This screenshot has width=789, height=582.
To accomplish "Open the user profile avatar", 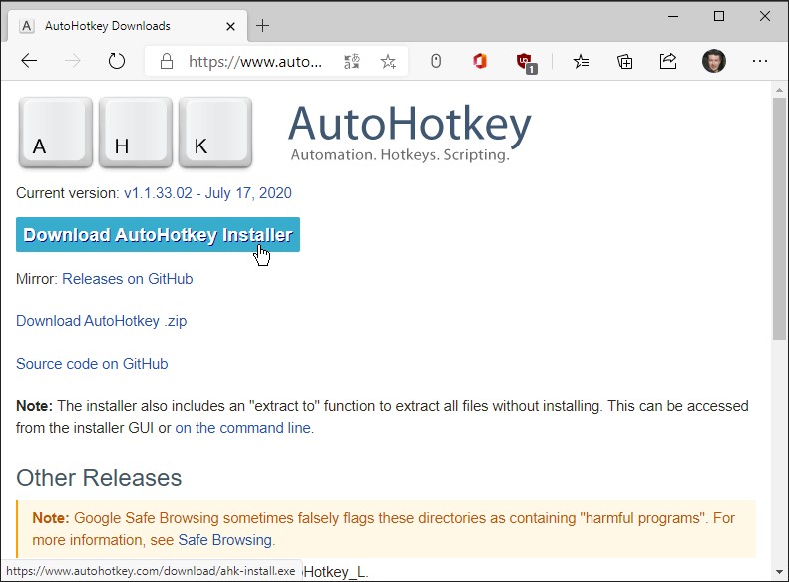I will coord(713,61).
